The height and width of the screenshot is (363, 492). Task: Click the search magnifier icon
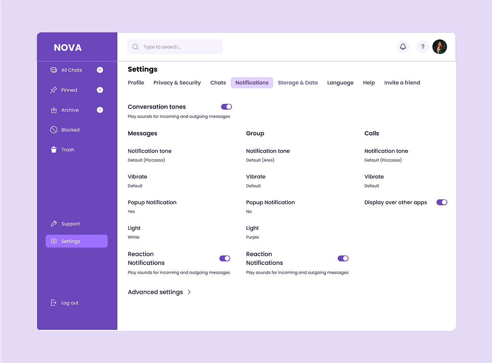point(135,47)
